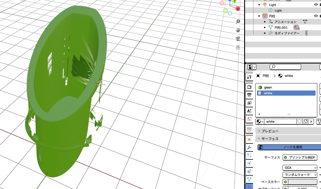Screen dimensions: 321x189
Task: Open the Object Data mesh properties tab
Action: pos(249,179)
